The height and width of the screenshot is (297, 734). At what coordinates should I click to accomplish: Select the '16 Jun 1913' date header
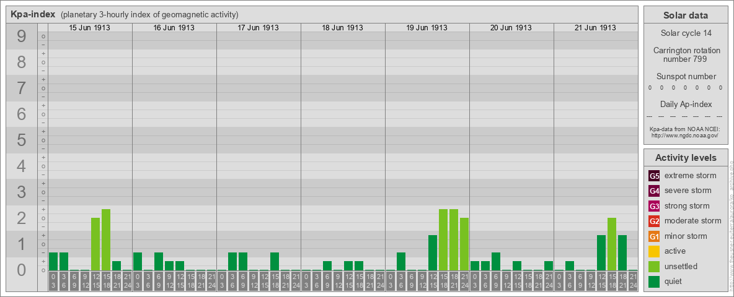(174, 28)
